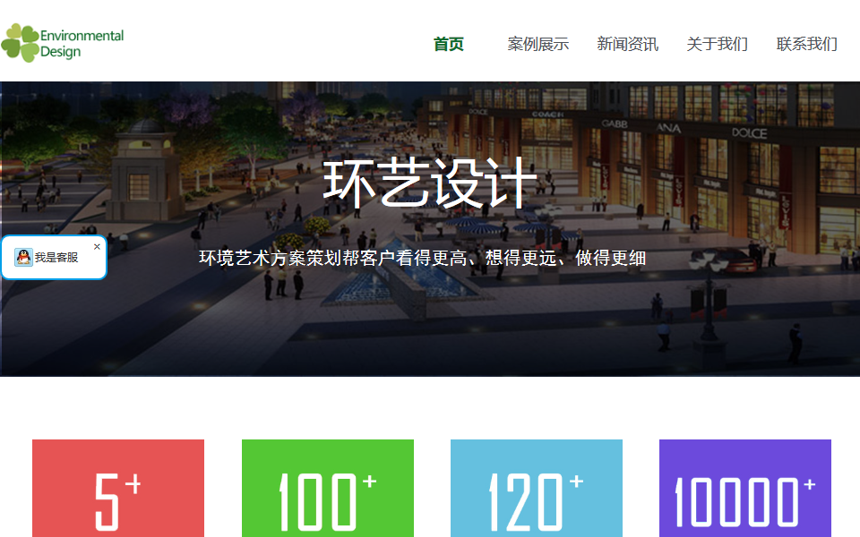860x537 pixels.
Task: Click the 环艺设计 banner heading
Action: (x=430, y=183)
